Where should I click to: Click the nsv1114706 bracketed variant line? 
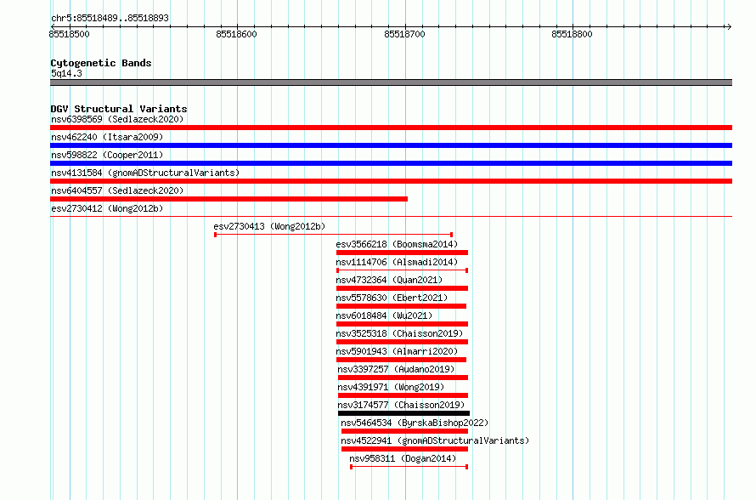click(x=402, y=270)
